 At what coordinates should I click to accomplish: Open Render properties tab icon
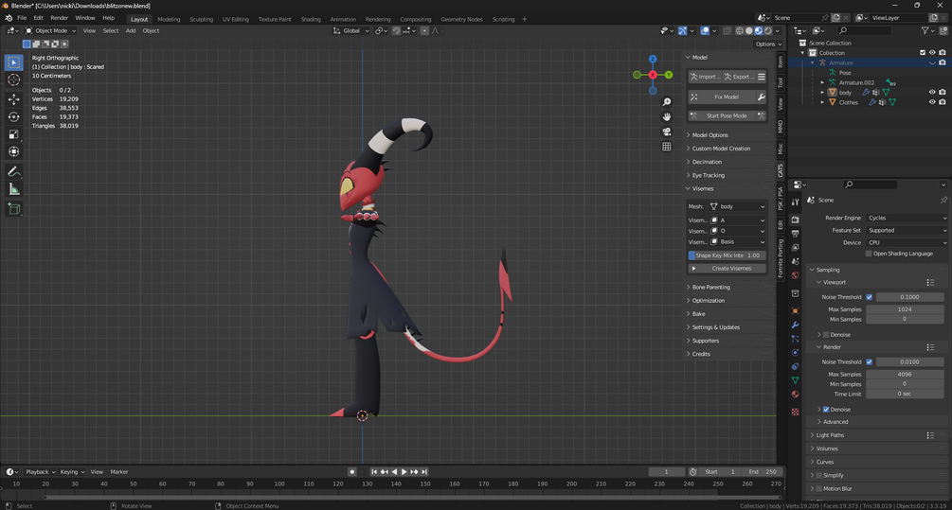(x=796, y=220)
